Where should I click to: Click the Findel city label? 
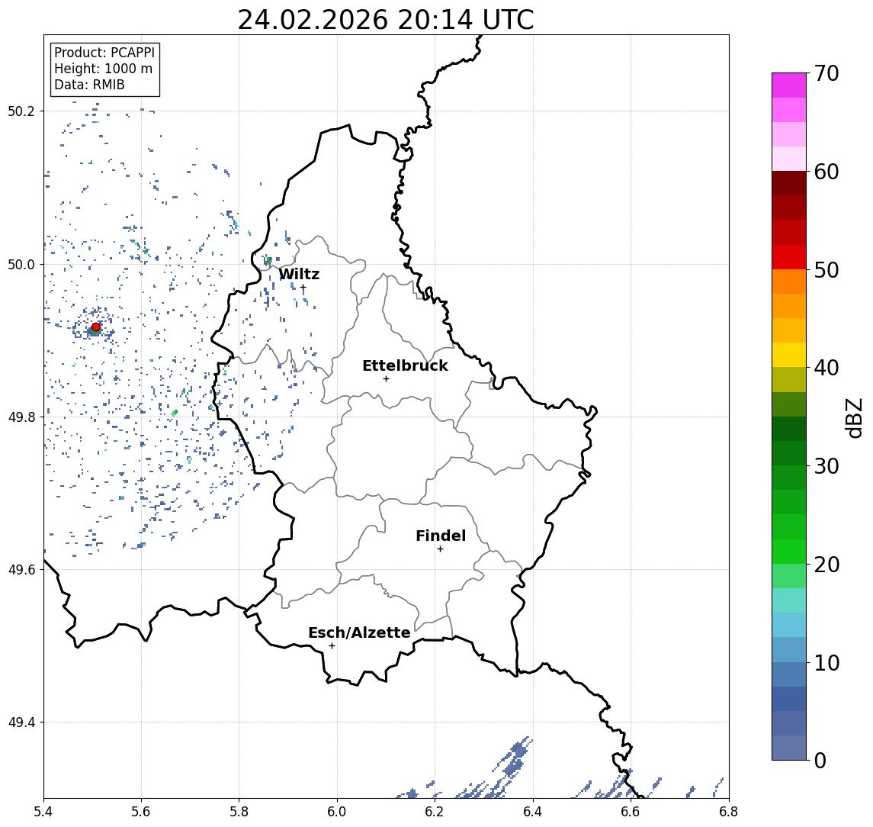click(441, 536)
